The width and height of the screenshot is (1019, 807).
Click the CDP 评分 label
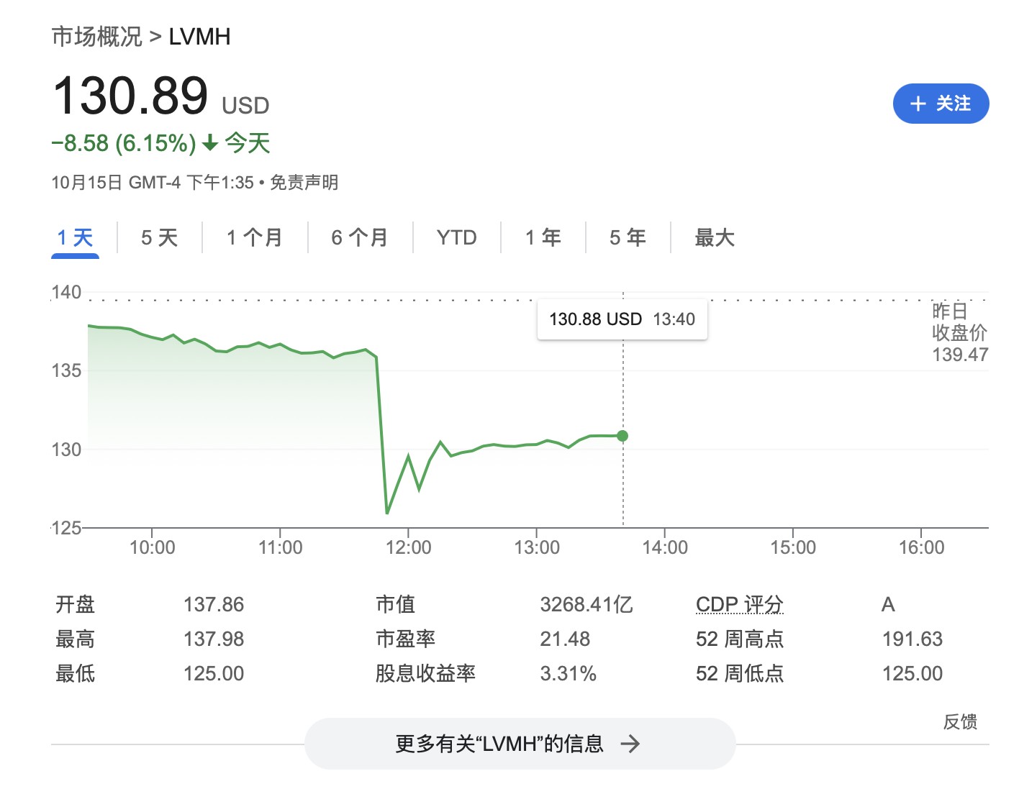tap(739, 604)
